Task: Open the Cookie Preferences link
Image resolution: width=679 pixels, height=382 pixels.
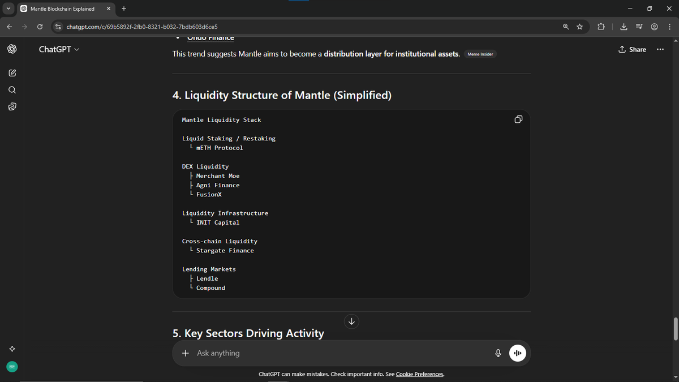Action: click(x=419, y=374)
